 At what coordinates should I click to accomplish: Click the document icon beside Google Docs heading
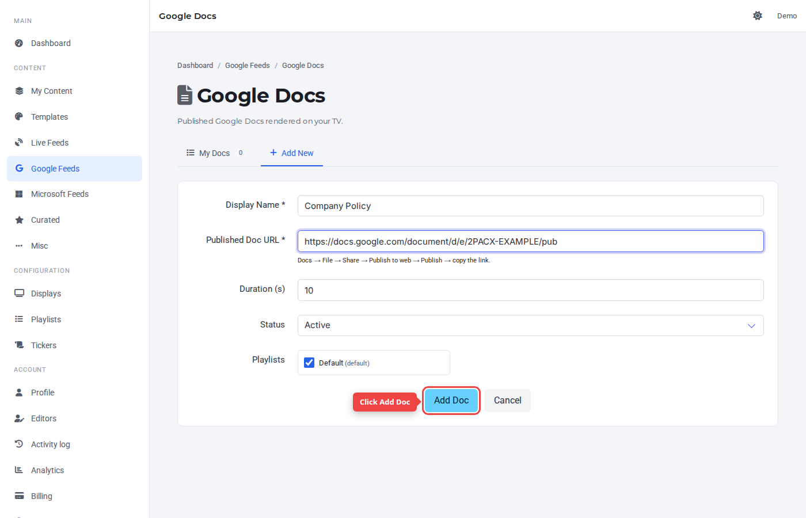(185, 95)
